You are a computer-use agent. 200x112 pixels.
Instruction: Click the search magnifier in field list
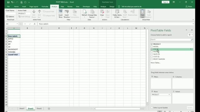[192, 40]
